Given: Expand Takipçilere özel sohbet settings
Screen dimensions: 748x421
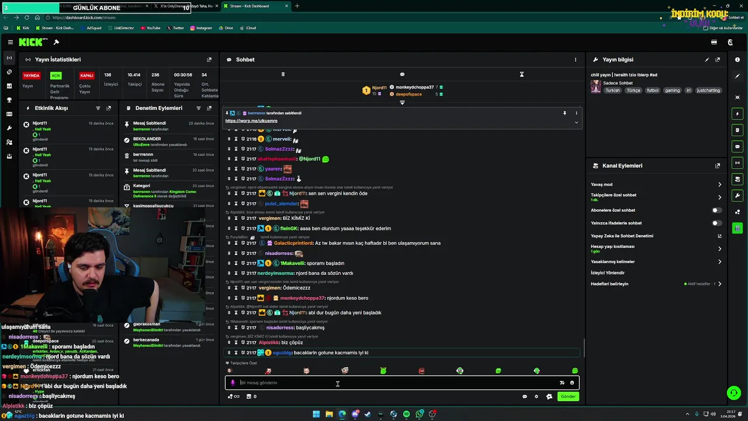Looking at the screenshot, I should coord(719,197).
